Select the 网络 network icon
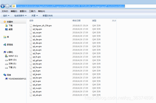156x103 pixels. (x=5, y=75)
